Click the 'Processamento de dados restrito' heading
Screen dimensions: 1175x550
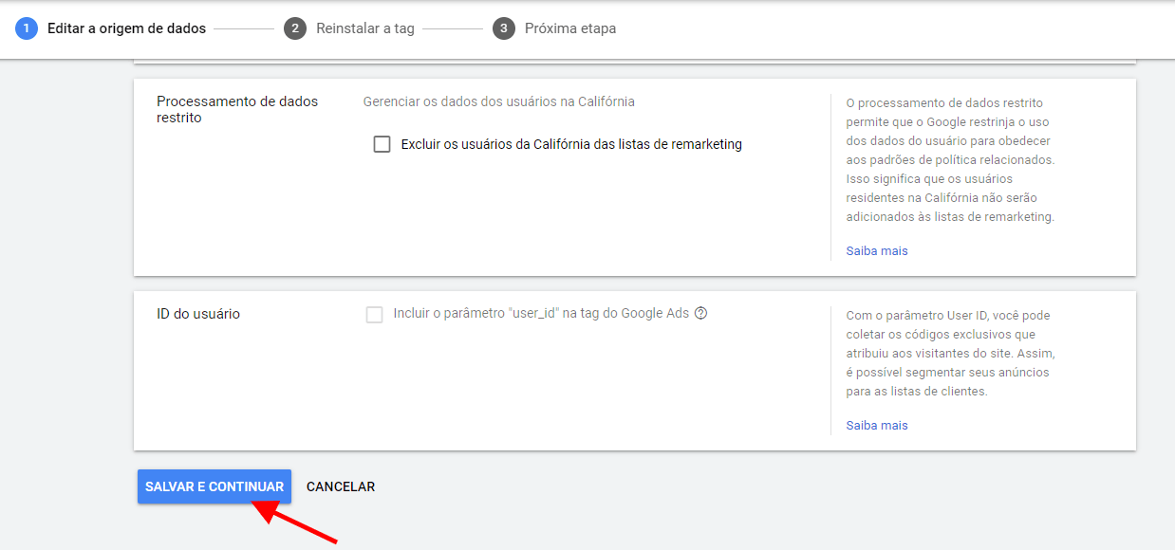237,109
